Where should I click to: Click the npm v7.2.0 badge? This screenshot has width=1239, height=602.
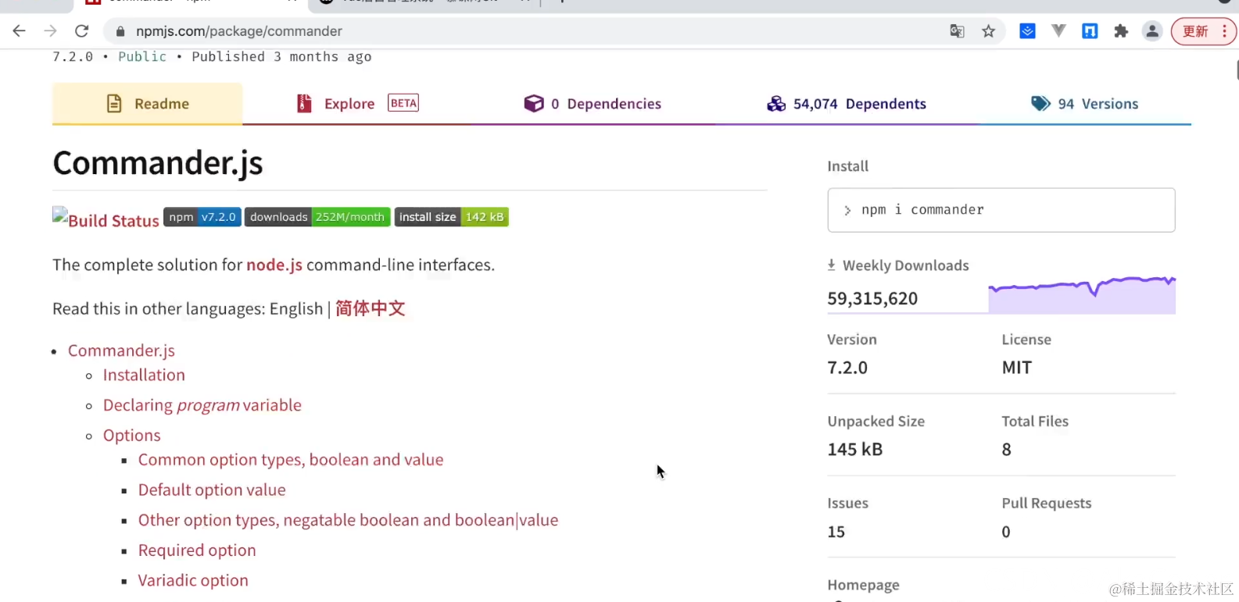click(202, 217)
